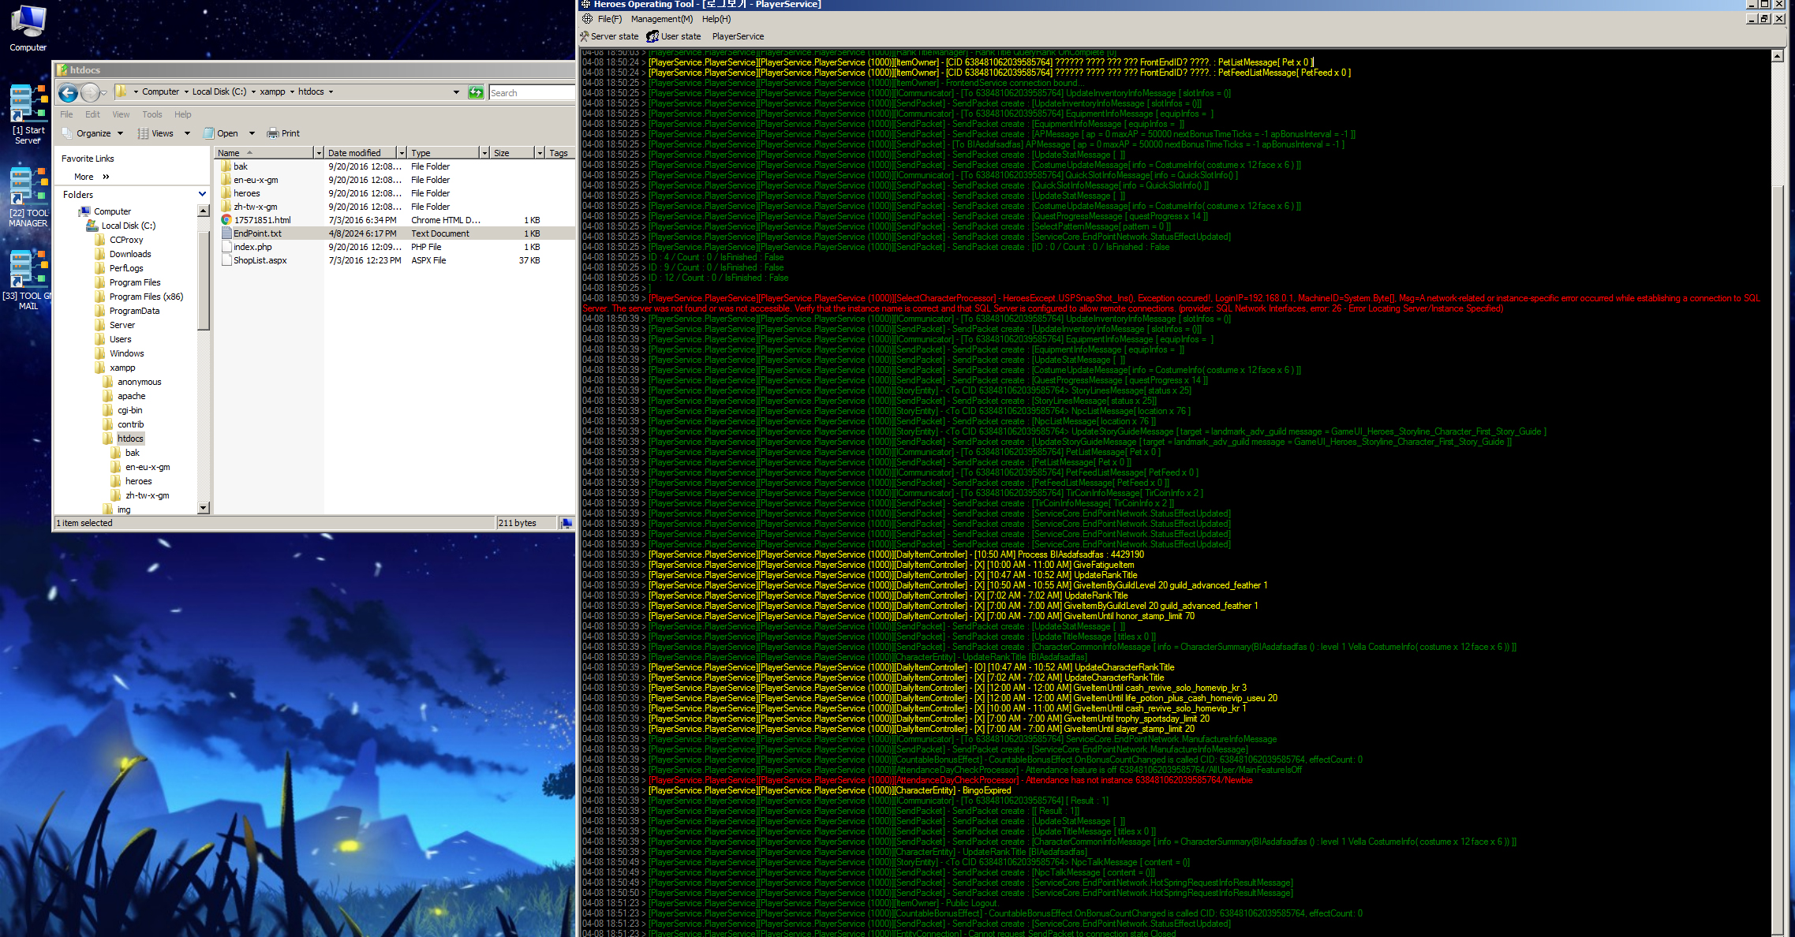
Task: Open the dropdown arrow next to Open
Action: point(252,133)
